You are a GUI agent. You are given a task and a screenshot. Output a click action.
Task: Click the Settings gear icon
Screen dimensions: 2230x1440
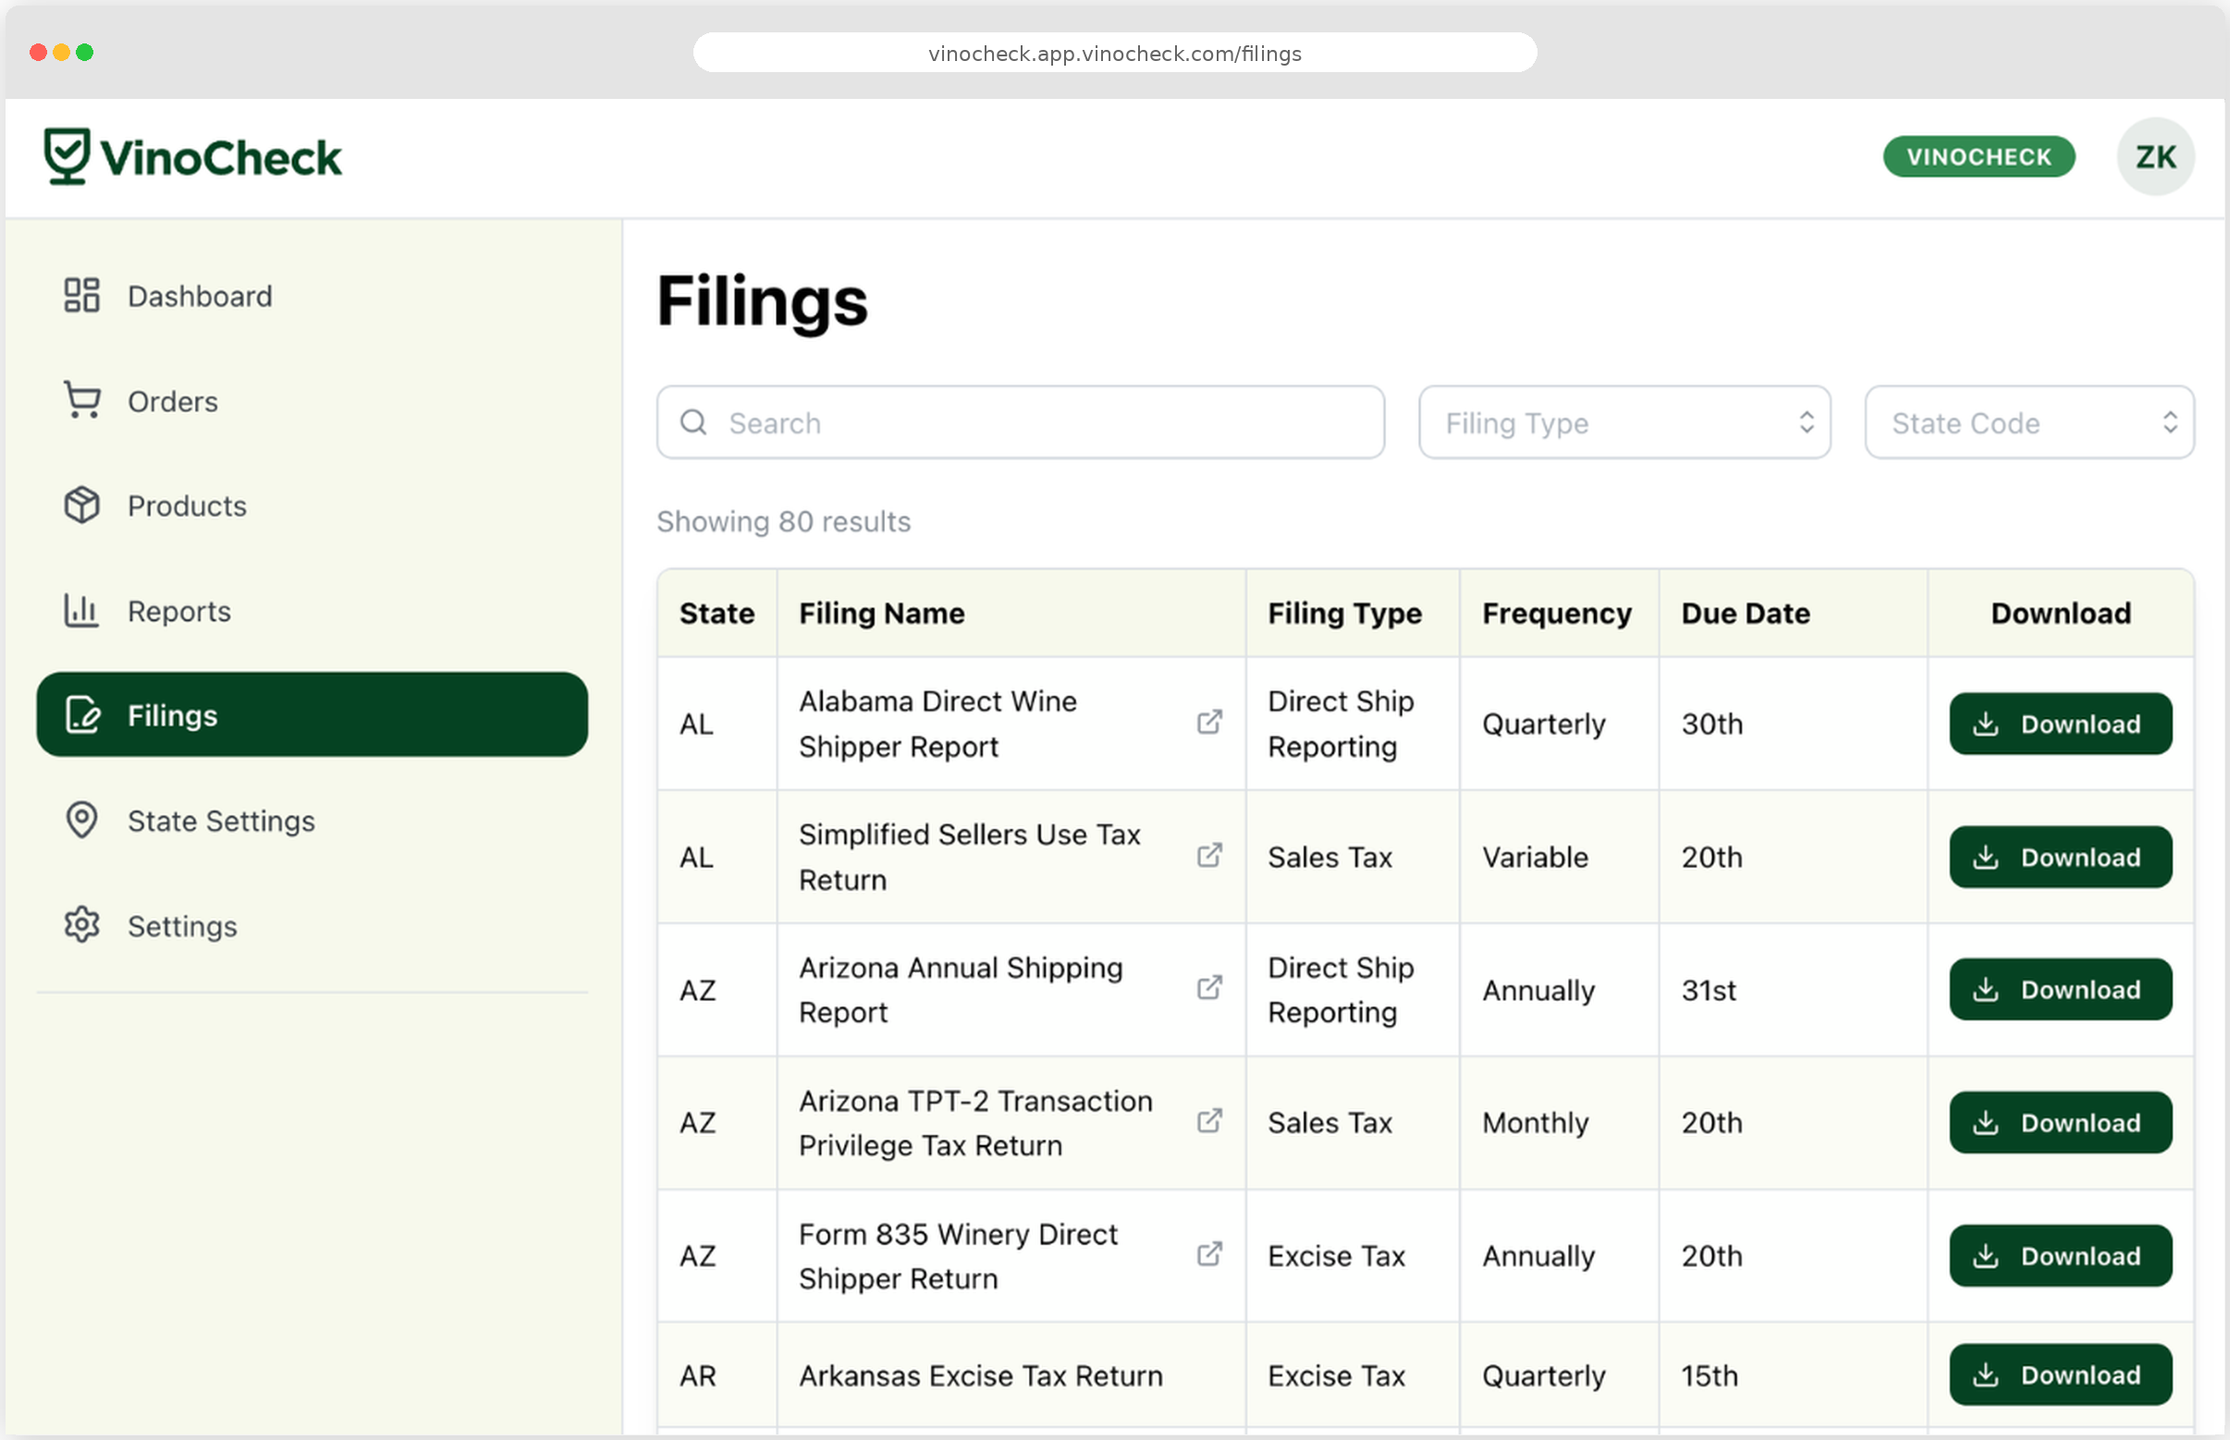(81, 925)
